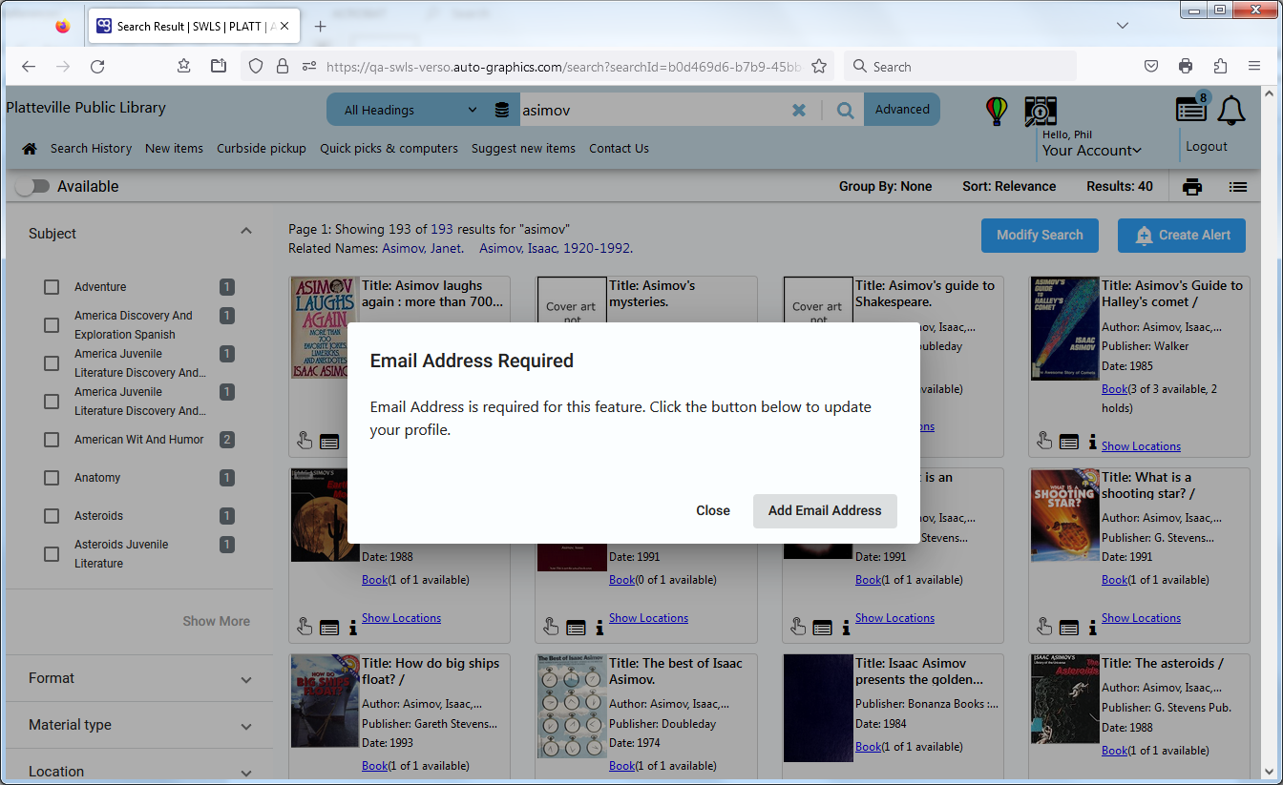Screen dimensions: 1283x785
Task: Click in the asimov search input field
Action: 654,110
